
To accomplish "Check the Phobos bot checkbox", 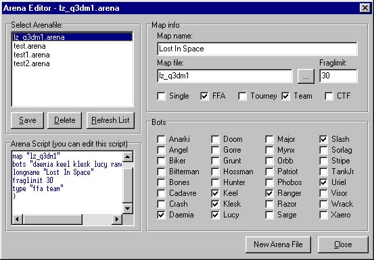I will [x=270, y=182].
